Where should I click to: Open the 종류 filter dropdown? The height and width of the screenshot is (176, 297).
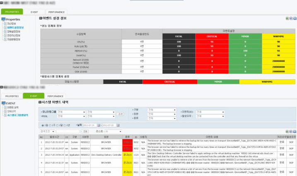(162, 118)
